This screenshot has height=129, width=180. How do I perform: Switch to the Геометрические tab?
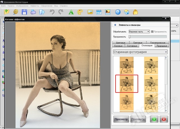tap(158, 42)
